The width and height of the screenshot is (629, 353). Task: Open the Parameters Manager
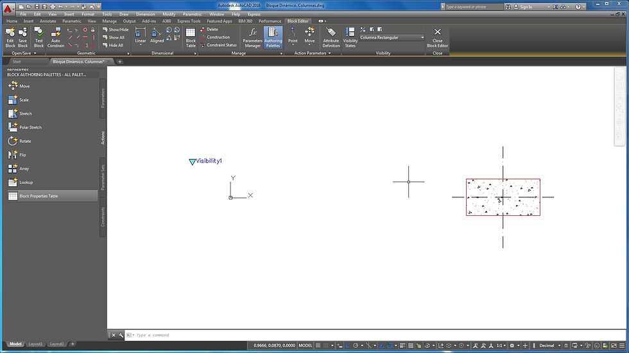(x=253, y=37)
